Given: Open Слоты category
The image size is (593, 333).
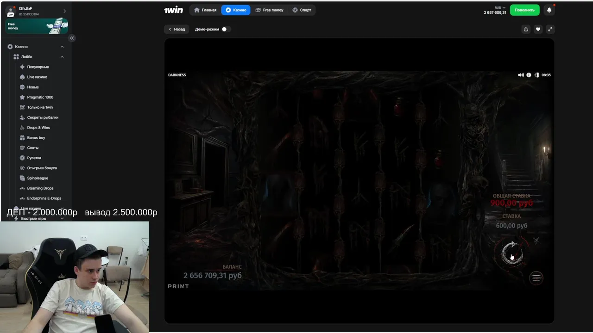Looking at the screenshot, I should (x=33, y=148).
